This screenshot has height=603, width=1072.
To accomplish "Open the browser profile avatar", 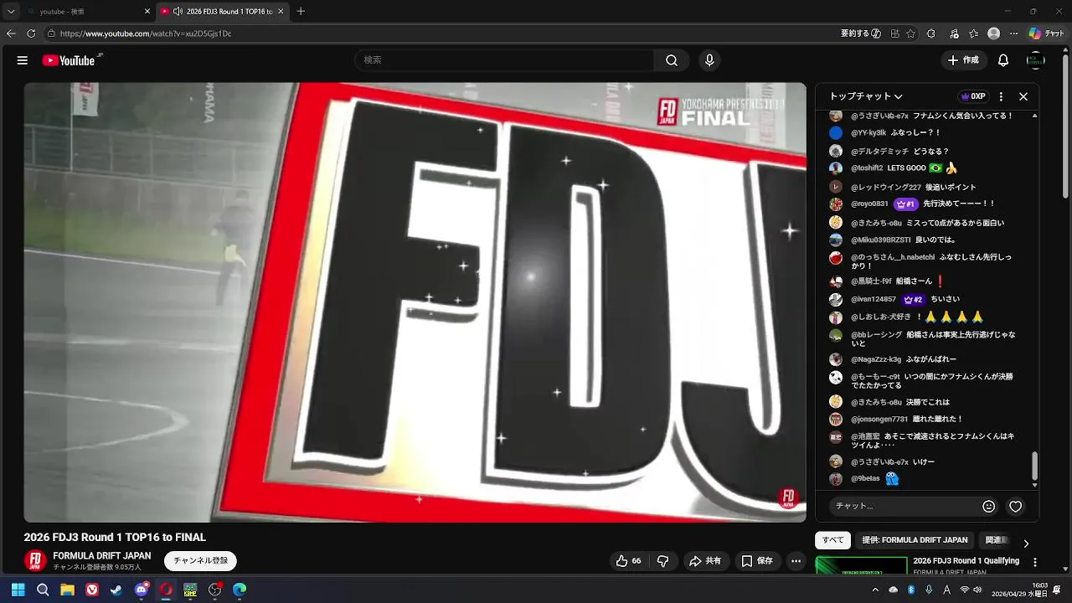I will pos(994,33).
